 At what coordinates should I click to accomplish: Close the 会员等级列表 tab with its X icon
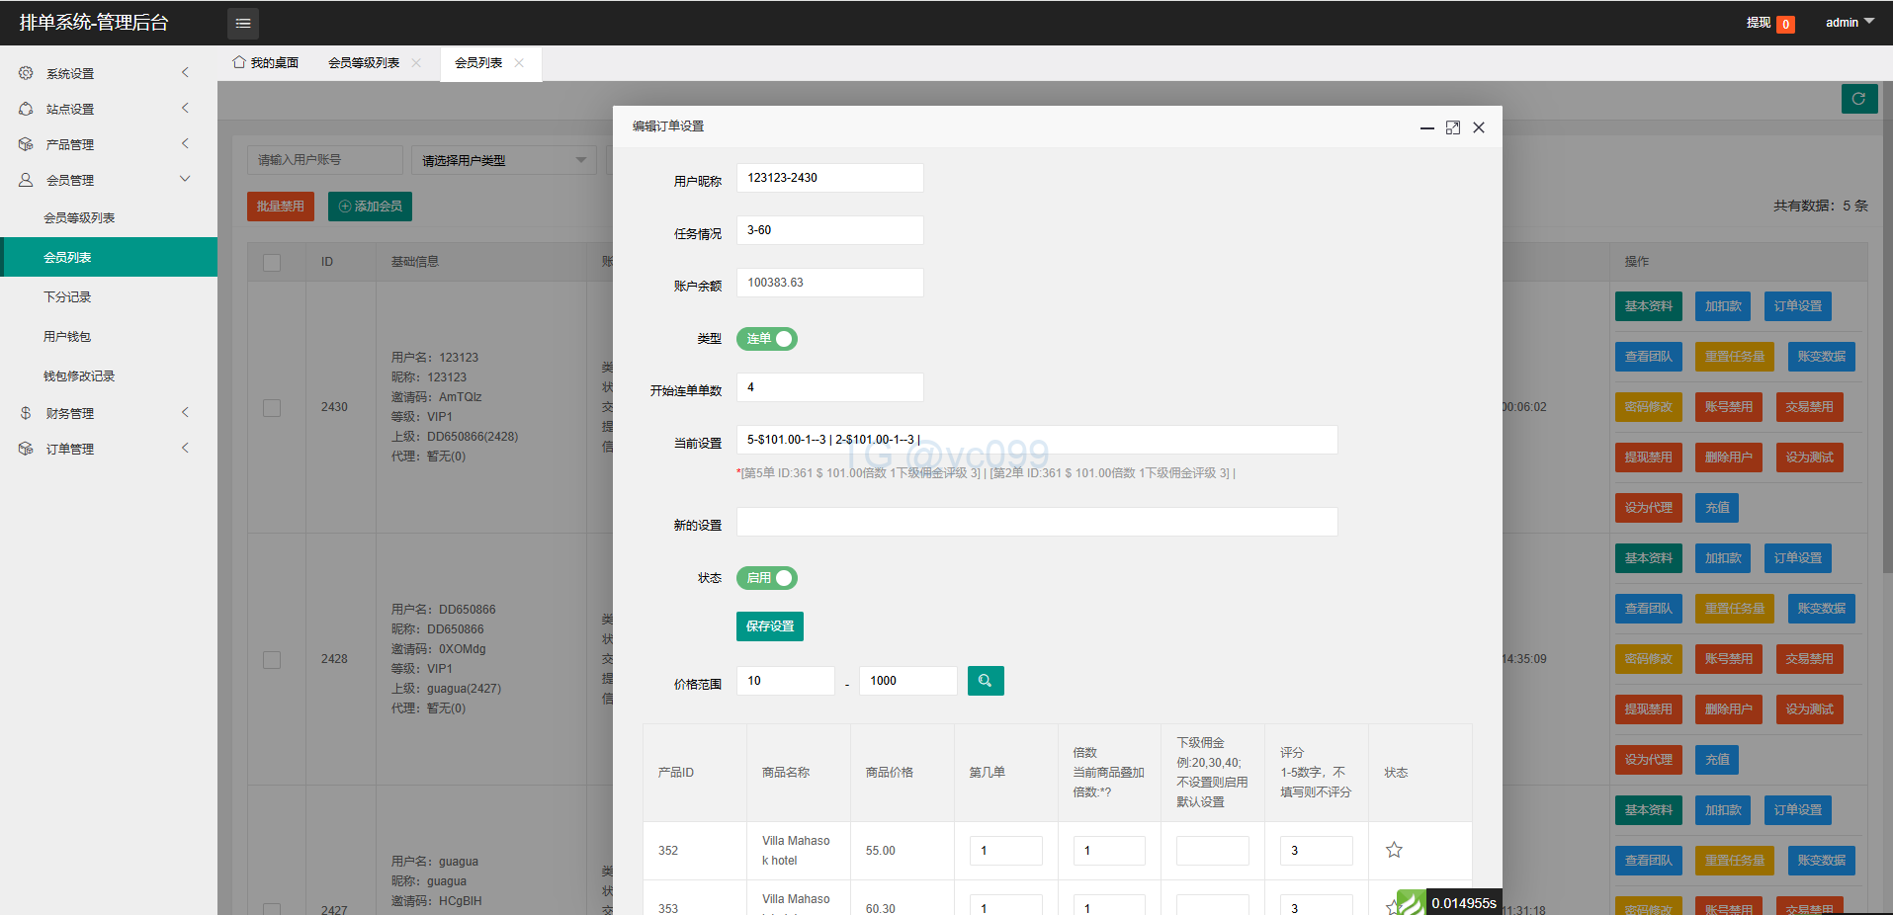point(416,63)
